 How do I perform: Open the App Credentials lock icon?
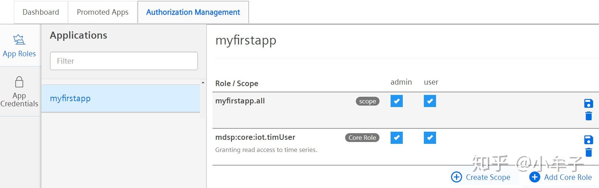[x=19, y=82]
